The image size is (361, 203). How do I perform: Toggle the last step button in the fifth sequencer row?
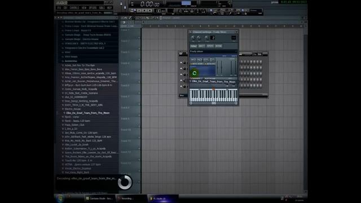coord(261,86)
